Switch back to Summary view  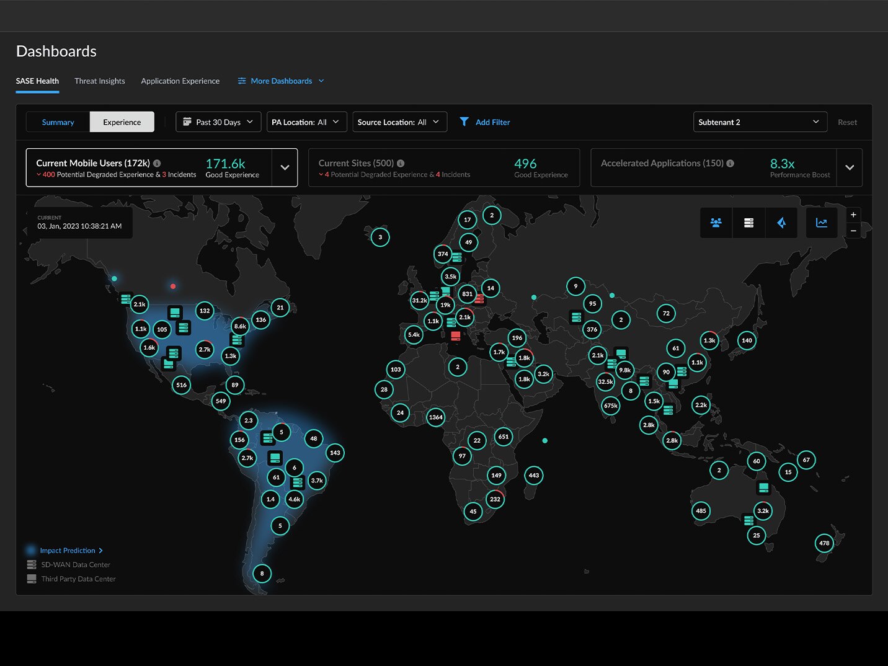(x=57, y=122)
